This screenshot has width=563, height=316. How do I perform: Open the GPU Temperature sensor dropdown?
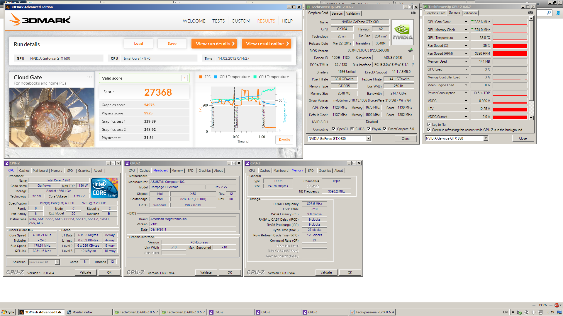click(x=466, y=38)
